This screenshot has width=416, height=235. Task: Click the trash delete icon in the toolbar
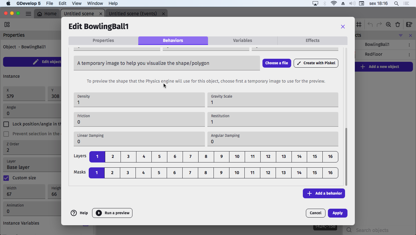pos(398,24)
